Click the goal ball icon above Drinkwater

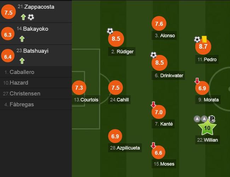(x=154, y=55)
